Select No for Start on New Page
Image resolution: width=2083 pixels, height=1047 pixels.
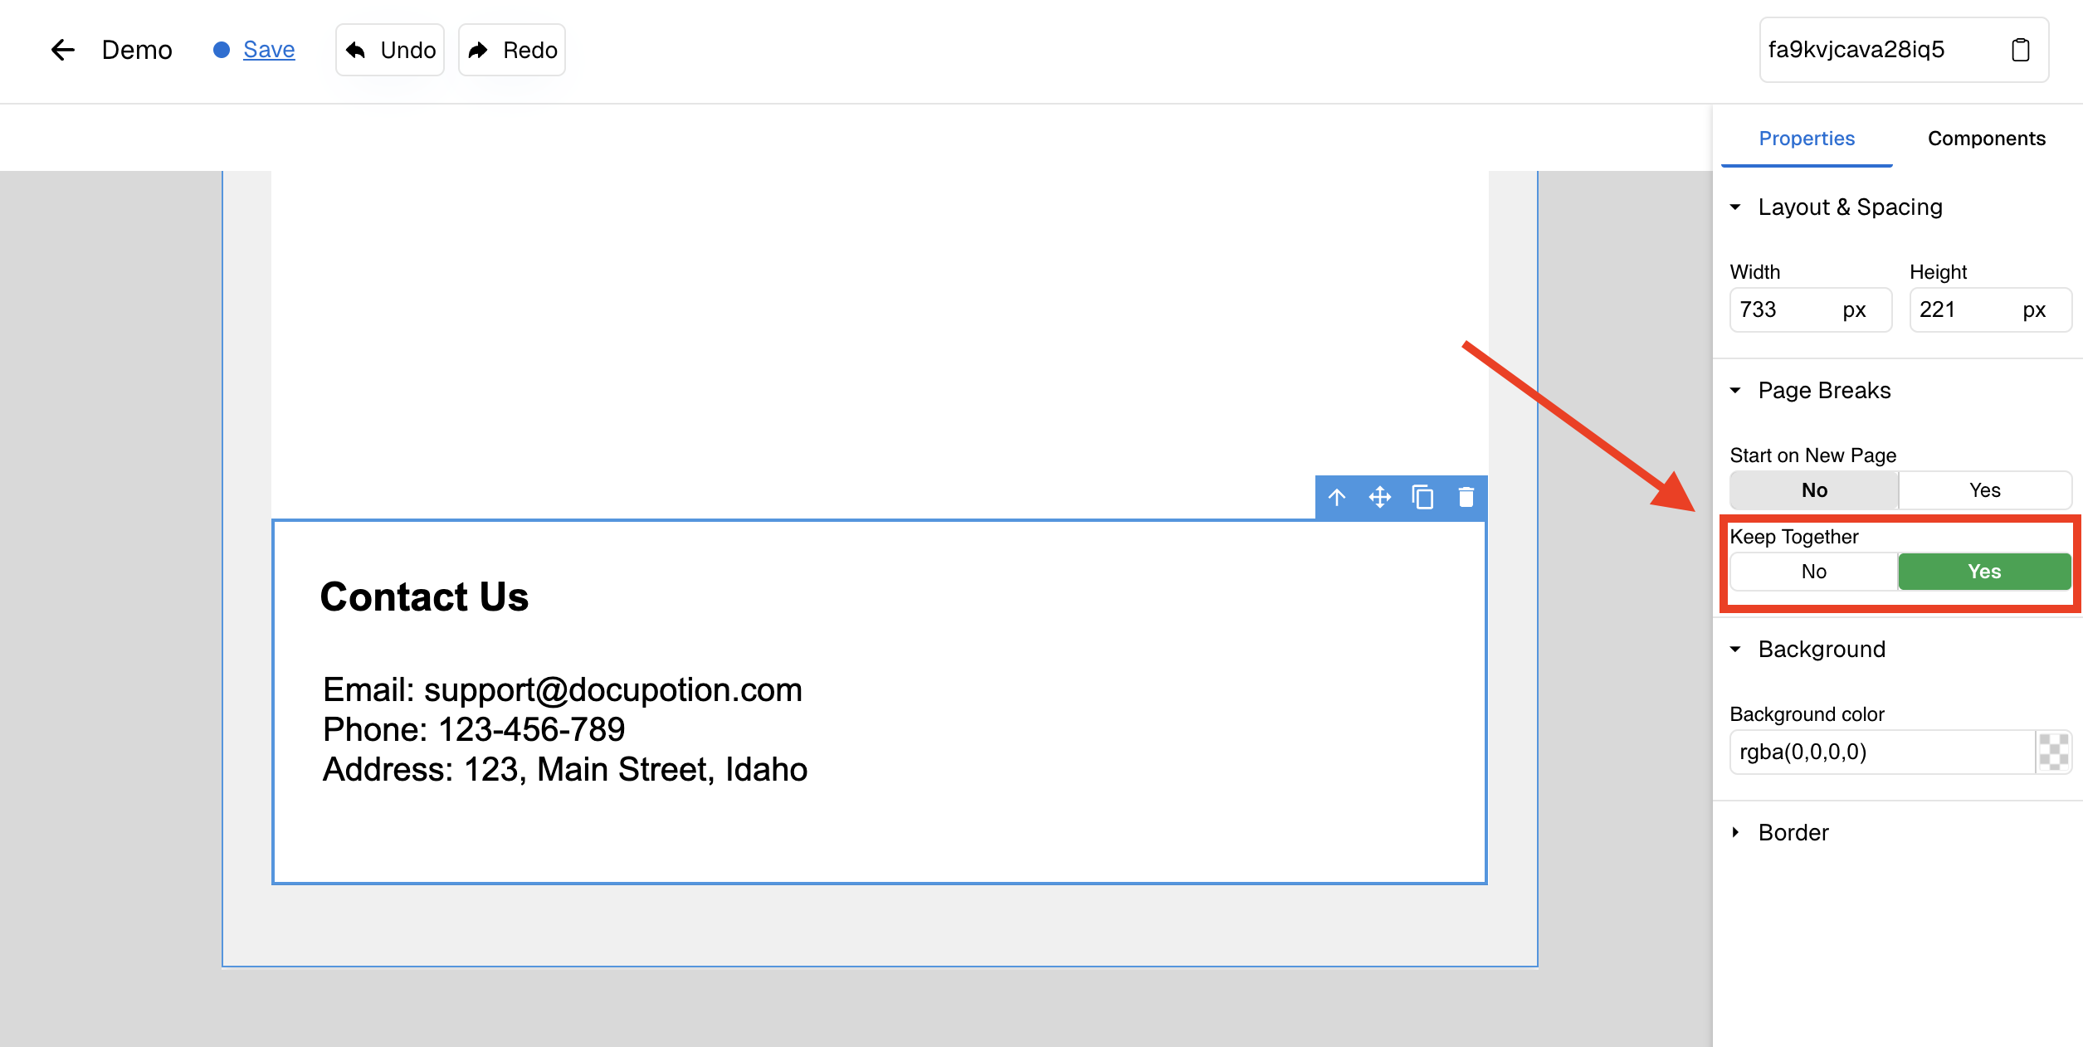pyautogui.click(x=1814, y=490)
